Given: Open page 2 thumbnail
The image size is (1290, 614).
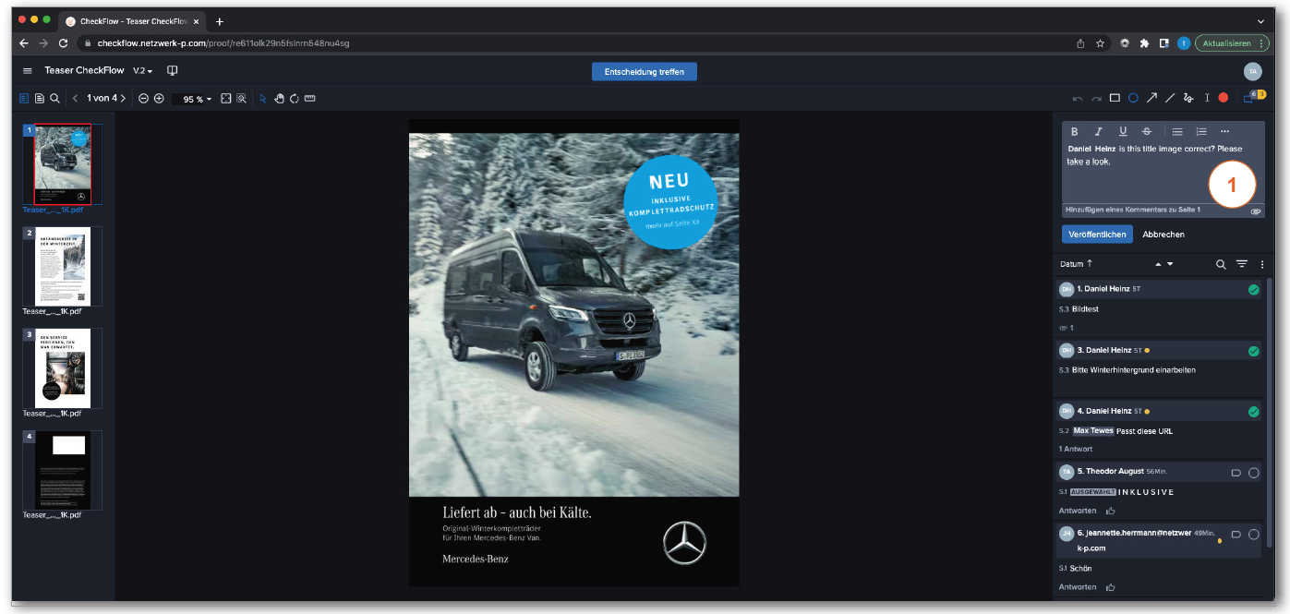Looking at the screenshot, I should coord(63,266).
